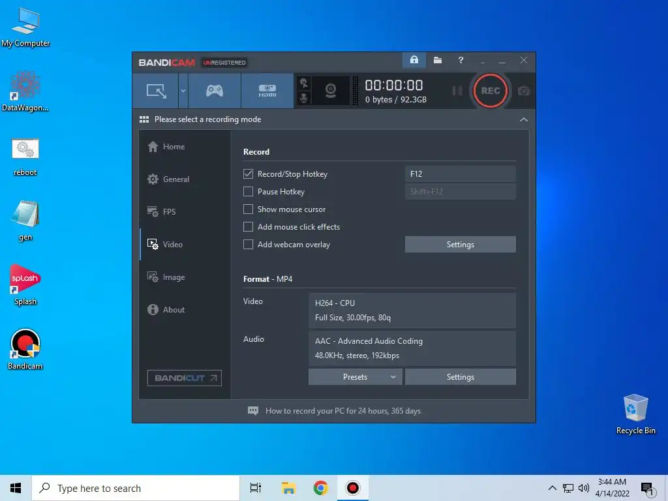Open Record section Settings button
Image resolution: width=668 pixels, height=501 pixels.
click(x=460, y=245)
